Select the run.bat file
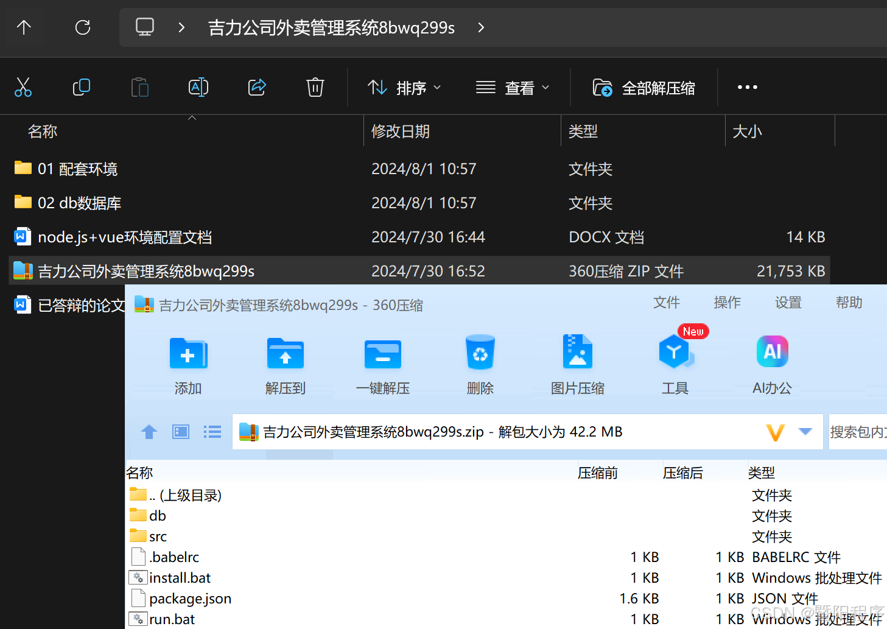Screen dimensions: 887x629 (162, 619)
